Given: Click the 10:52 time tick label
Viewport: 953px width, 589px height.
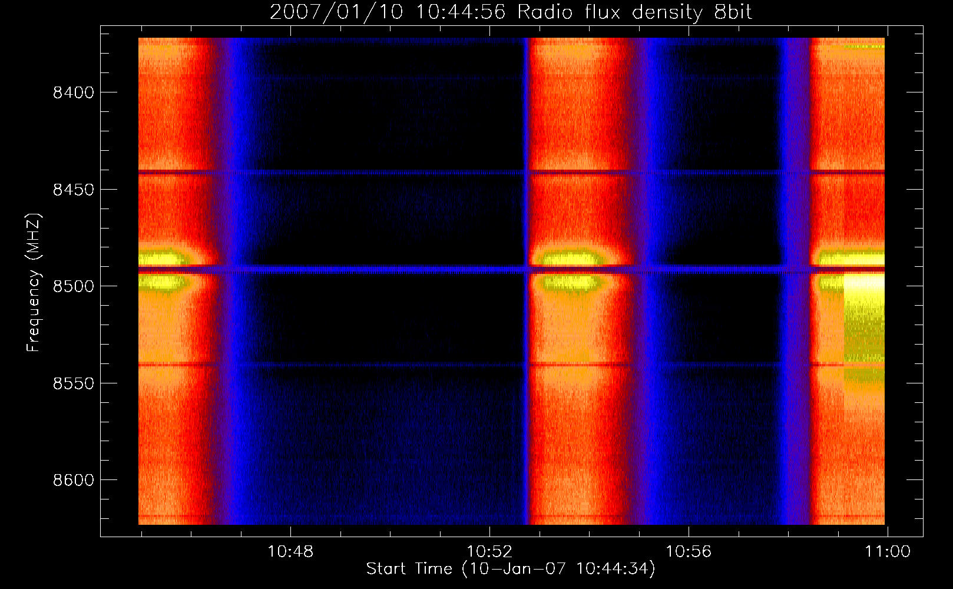Looking at the screenshot, I should click(x=489, y=551).
